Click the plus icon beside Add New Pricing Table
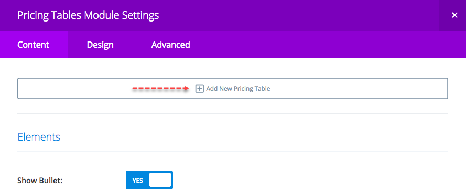 pyautogui.click(x=199, y=89)
